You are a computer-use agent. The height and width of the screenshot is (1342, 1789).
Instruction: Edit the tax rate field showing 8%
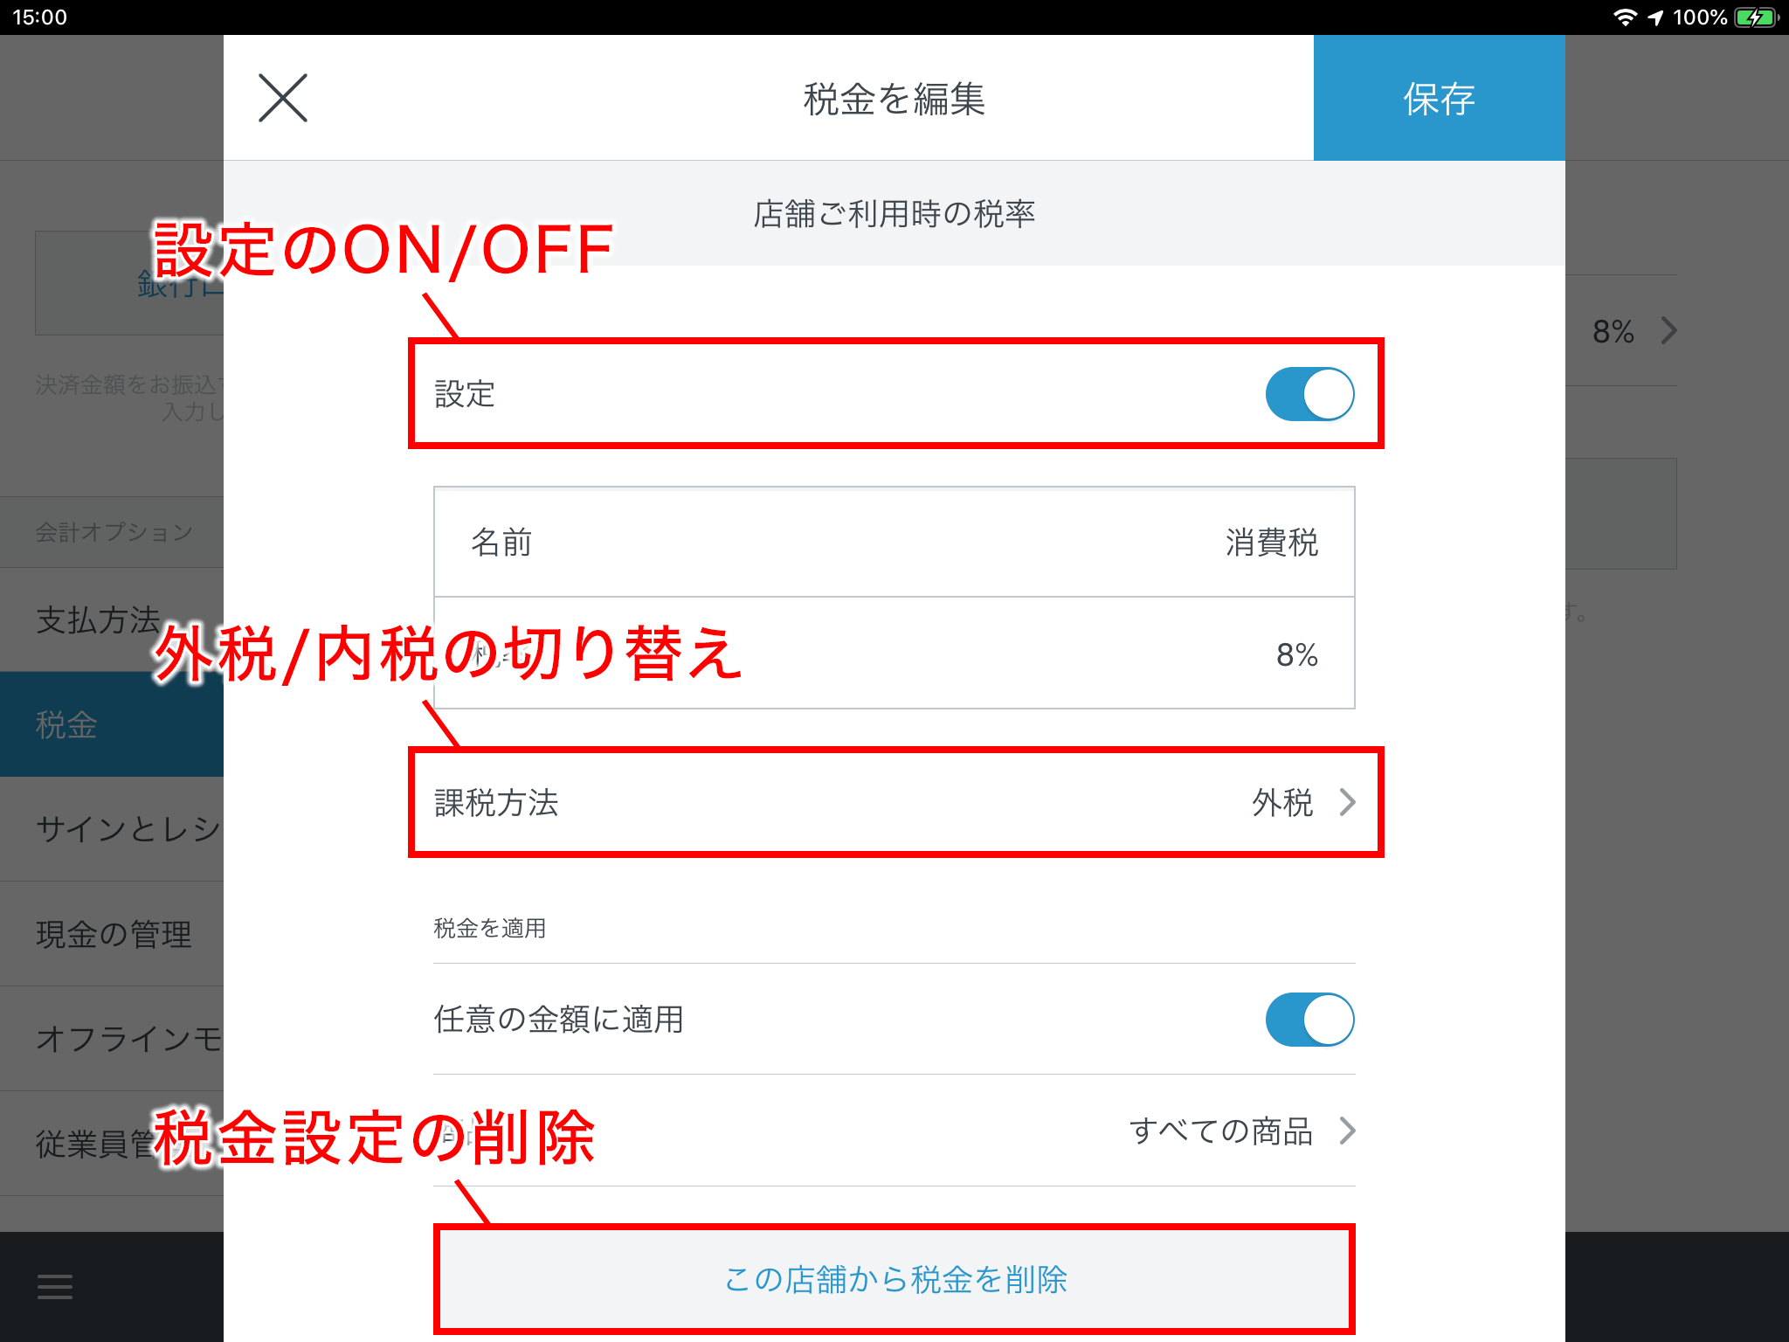894,654
